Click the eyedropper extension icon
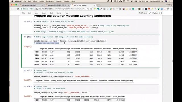Screen dimensions: 182x102 tap(101, 9)
